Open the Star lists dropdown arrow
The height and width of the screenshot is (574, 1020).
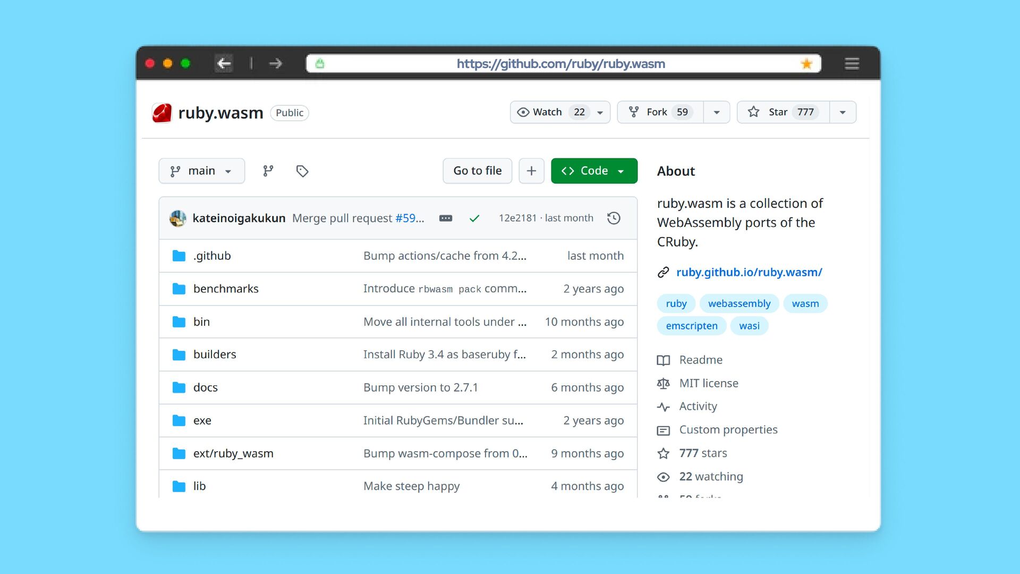[x=843, y=112]
